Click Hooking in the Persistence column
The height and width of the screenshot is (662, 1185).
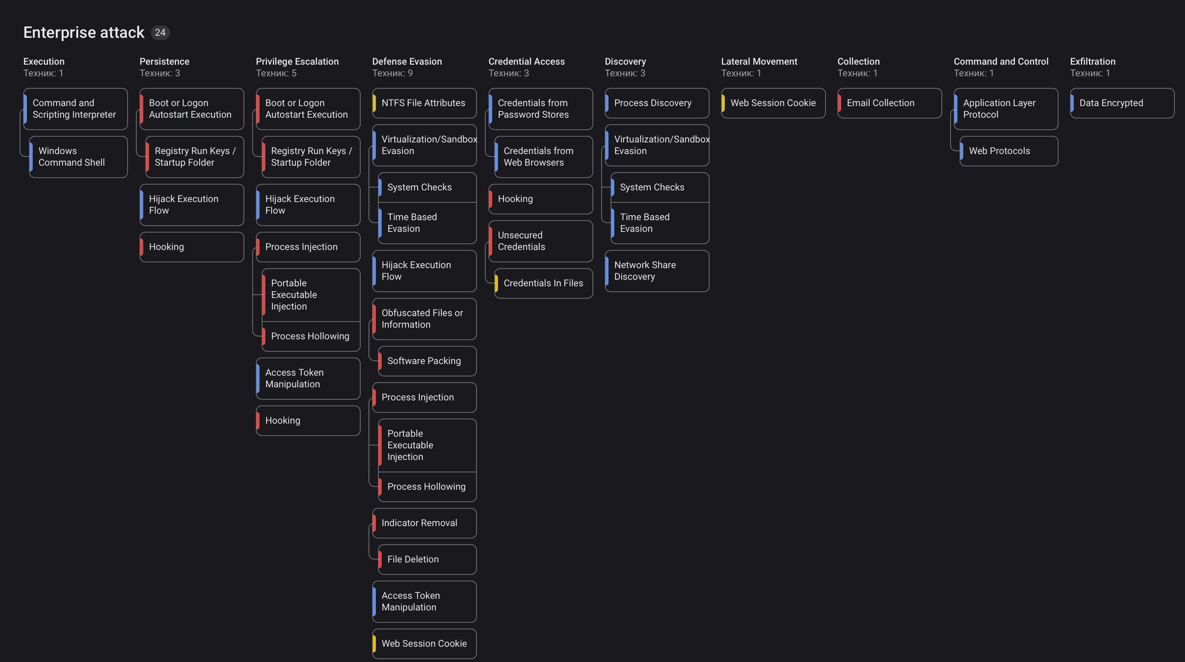click(x=191, y=247)
